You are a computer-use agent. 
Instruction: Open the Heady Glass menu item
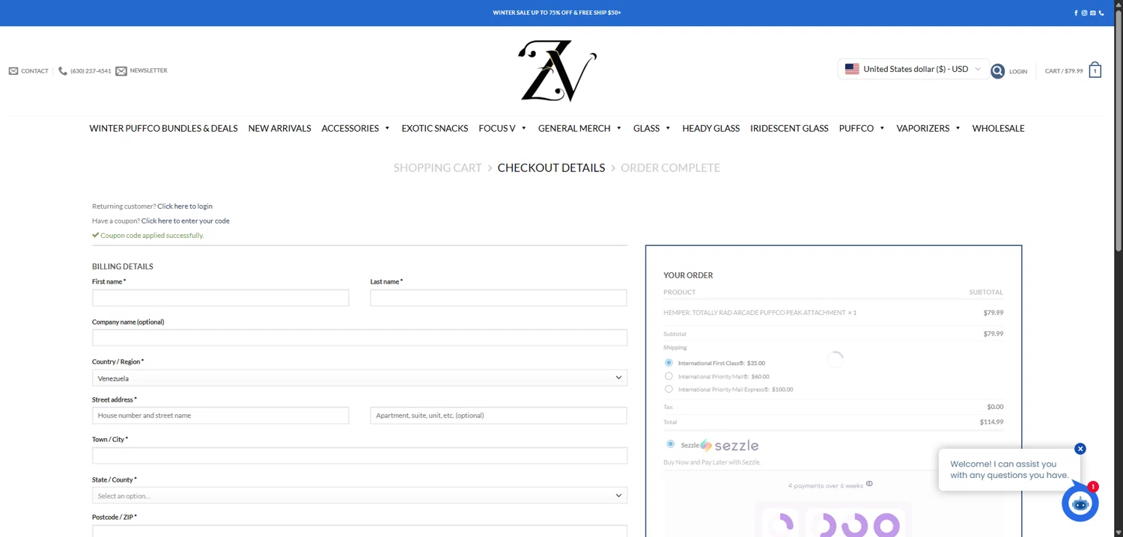click(710, 129)
